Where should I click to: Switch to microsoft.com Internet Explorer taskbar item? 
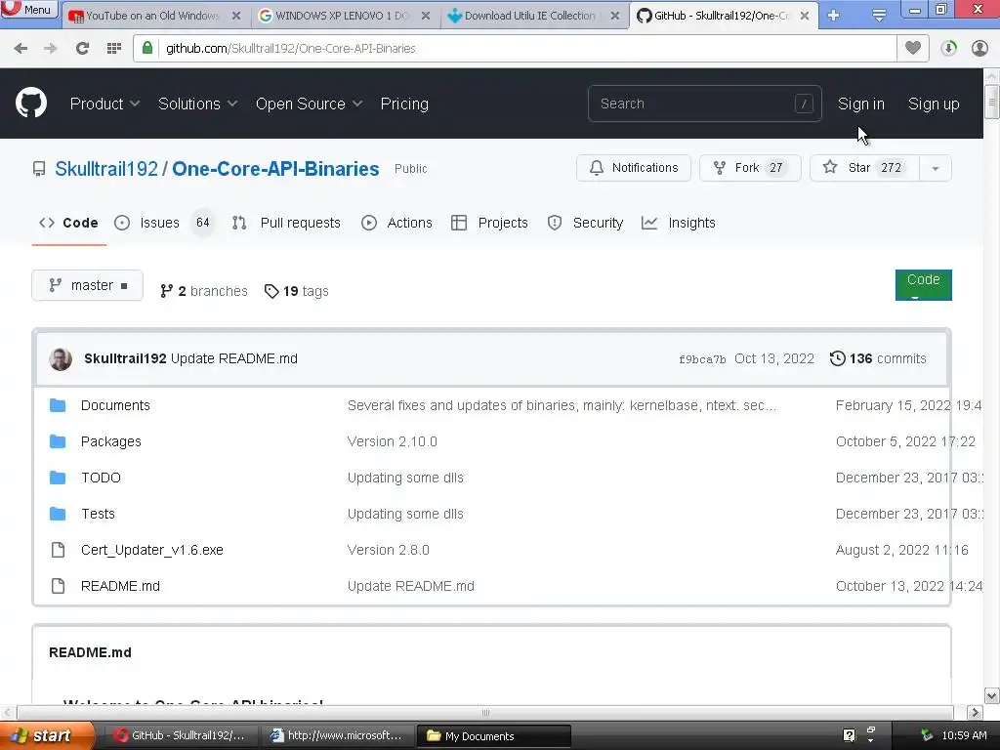click(x=337, y=736)
